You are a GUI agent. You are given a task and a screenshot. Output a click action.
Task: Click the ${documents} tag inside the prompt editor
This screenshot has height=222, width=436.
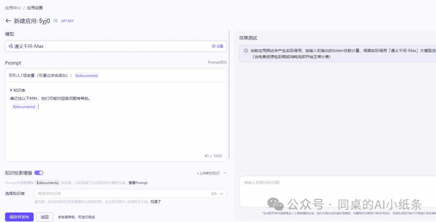click(x=24, y=107)
